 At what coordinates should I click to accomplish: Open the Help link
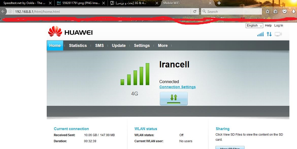coord(268,26)
